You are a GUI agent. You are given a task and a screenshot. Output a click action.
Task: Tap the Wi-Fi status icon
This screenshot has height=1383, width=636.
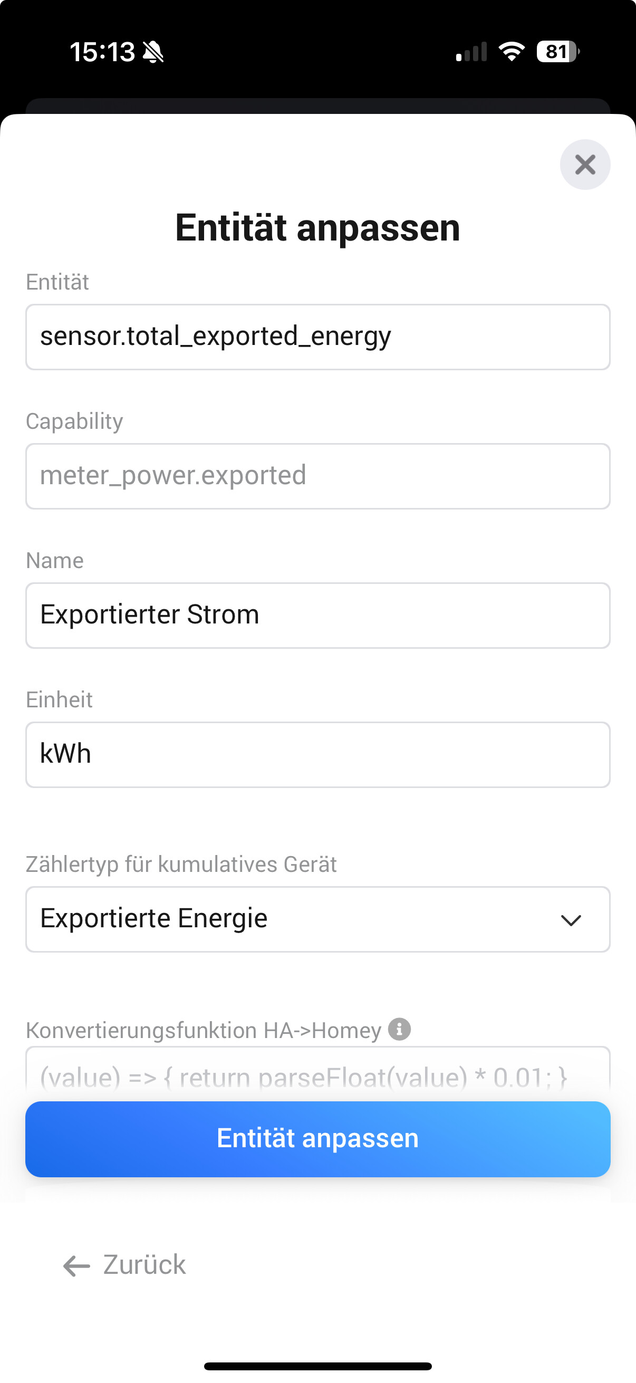[x=511, y=52]
